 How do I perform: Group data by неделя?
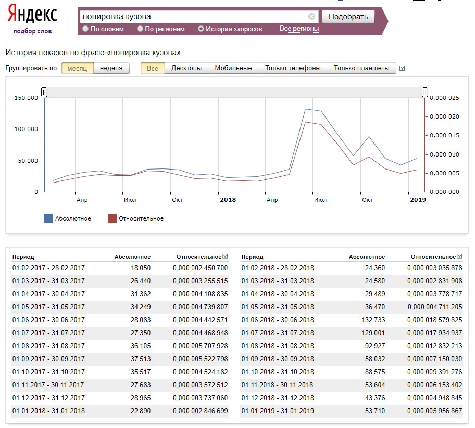[111, 68]
